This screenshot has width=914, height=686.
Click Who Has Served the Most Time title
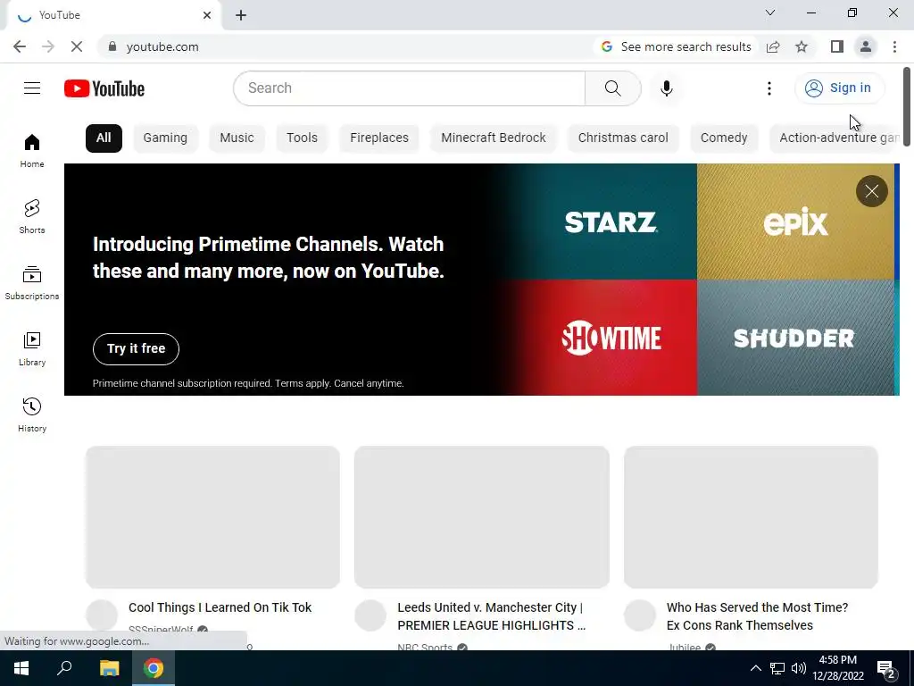[x=757, y=616]
